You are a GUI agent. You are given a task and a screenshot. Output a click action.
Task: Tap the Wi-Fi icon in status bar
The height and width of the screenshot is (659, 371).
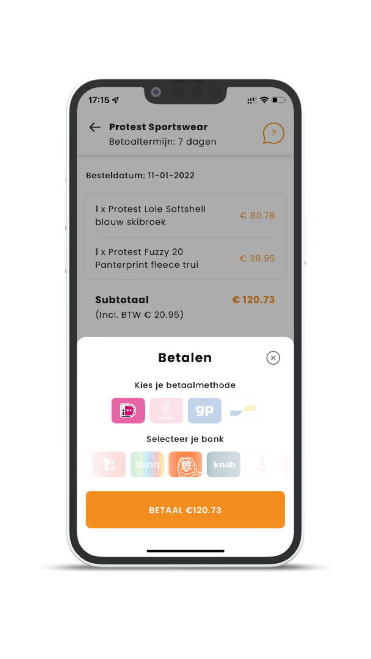264,99
